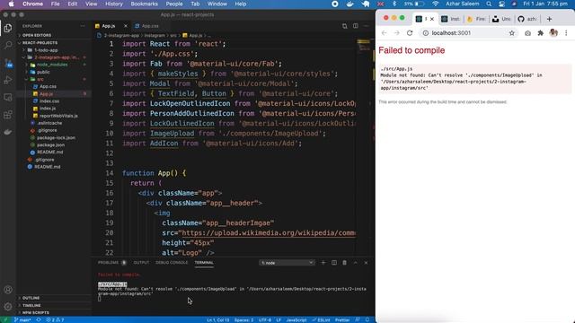Open index.js in Explorer
This screenshot has height=323, width=575.
coord(48,109)
